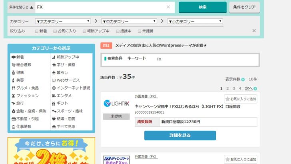This screenshot has width=291, height=164.
Task: Enable the 報酬アップ中 filter checkbox
Action: click(84, 31)
